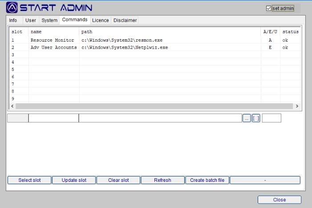Switch to the System tab
The width and height of the screenshot is (312, 208).
pos(49,20)
